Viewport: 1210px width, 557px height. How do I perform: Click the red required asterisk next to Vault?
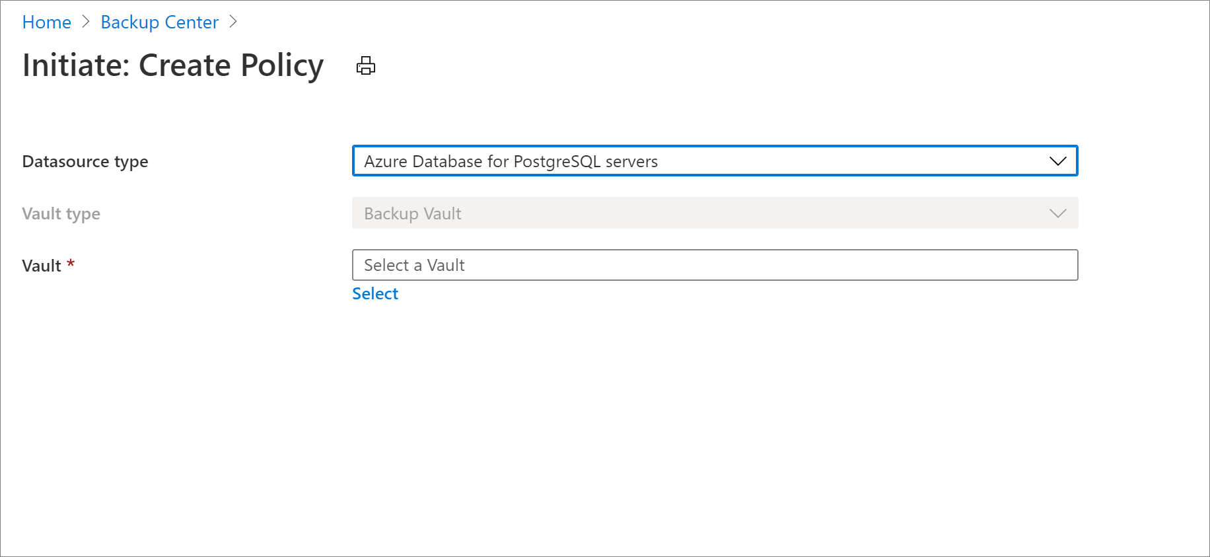71,264
